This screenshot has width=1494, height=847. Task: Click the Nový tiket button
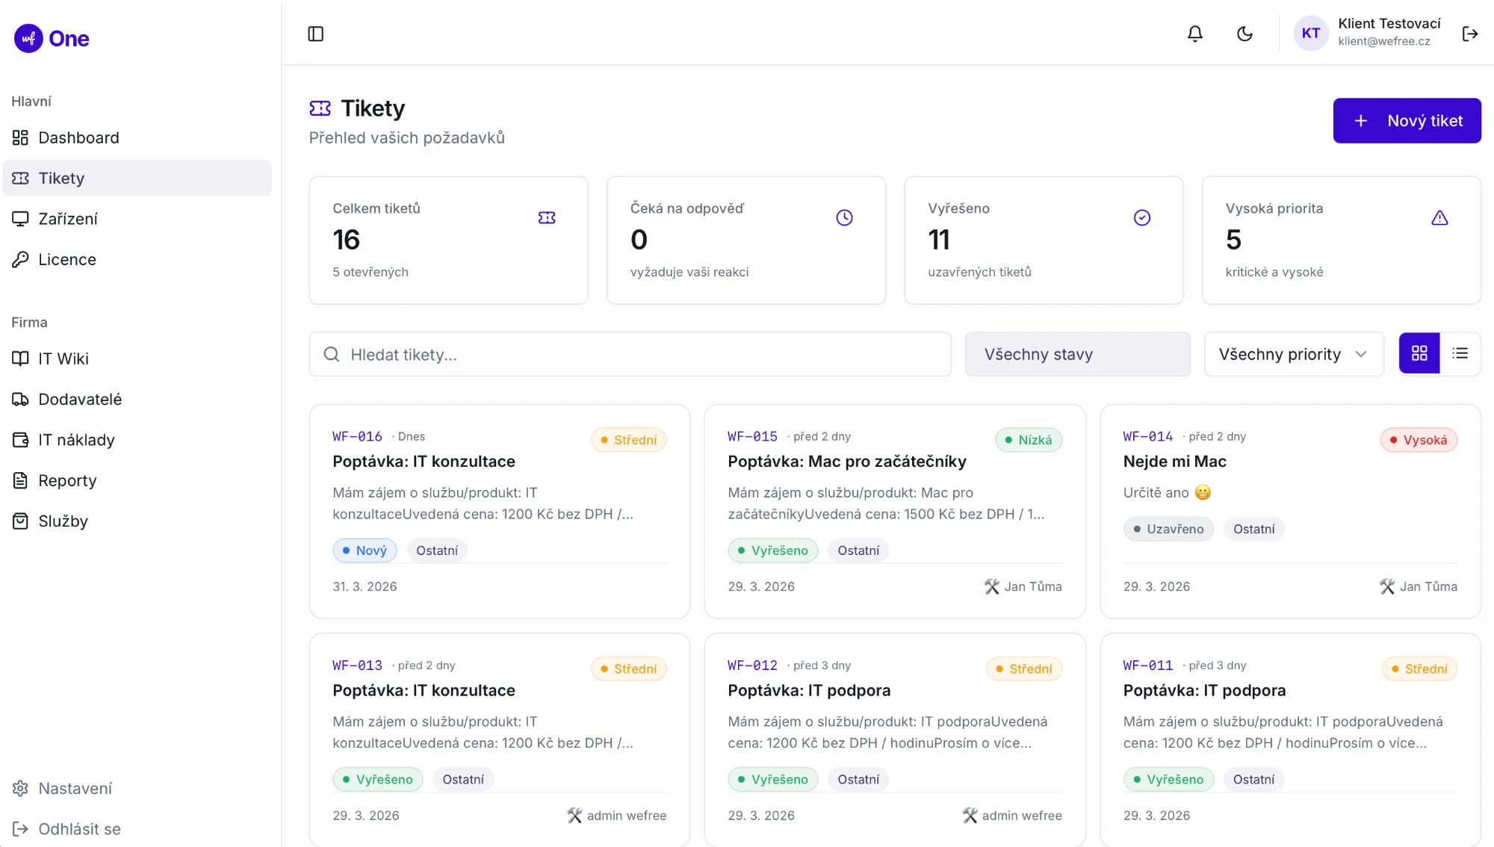point(1407,120)
